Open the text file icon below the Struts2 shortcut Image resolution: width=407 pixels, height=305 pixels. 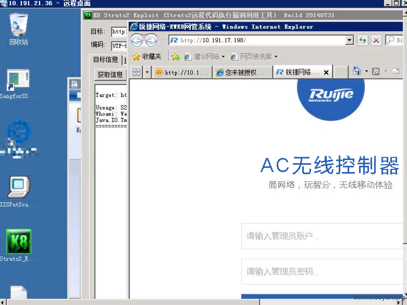(x=18, y=292)
